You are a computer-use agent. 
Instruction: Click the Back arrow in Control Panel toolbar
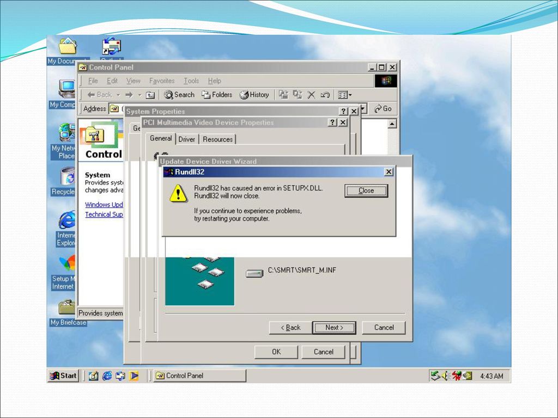point(99,95)
